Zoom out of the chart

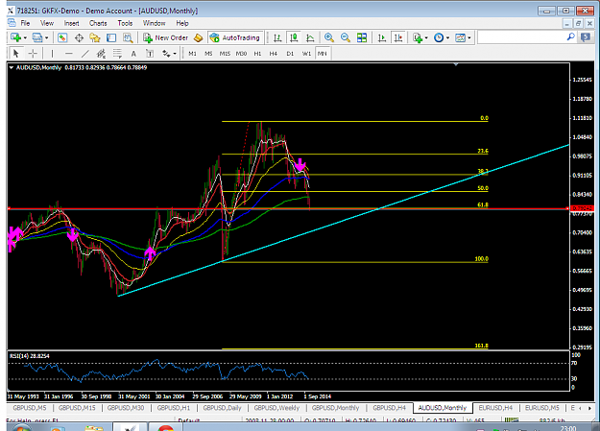(346, 37)
